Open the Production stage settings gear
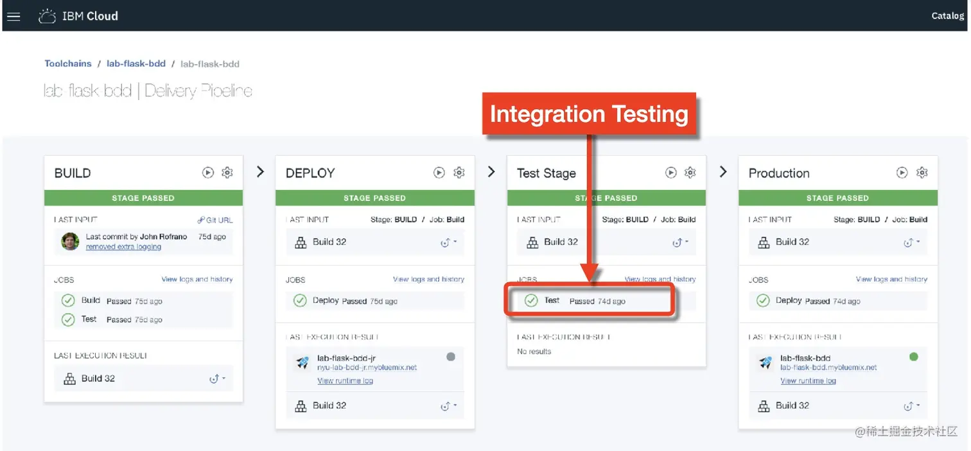 tap(922, 173)
